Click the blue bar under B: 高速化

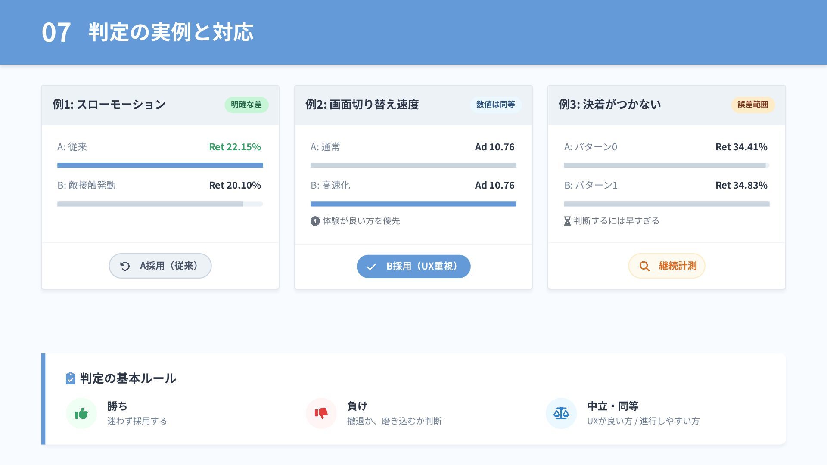pos(413,204)
